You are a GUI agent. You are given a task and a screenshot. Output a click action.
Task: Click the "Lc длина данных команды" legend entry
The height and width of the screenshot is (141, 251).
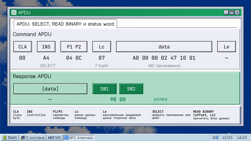tap(85, 115)
